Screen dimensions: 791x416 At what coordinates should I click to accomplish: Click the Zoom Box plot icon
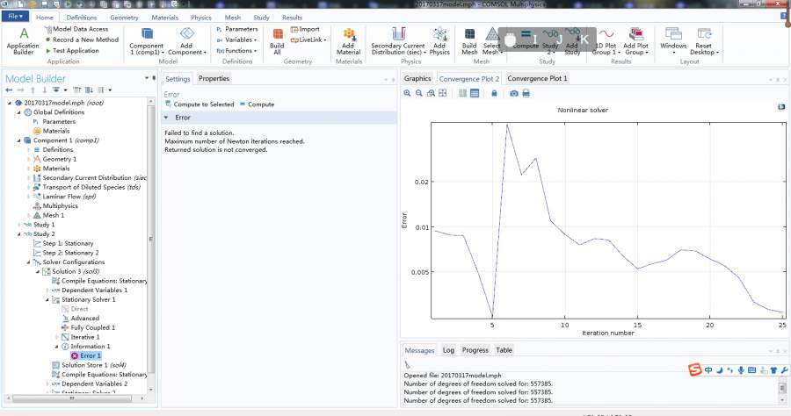(x=431, y=93)
